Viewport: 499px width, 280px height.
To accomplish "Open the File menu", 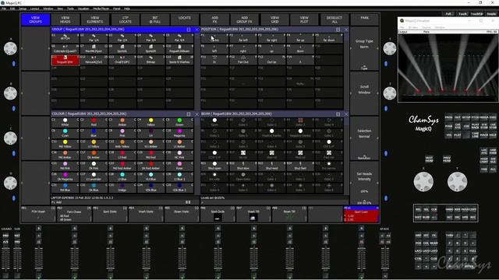I will (x=4, y=9).
